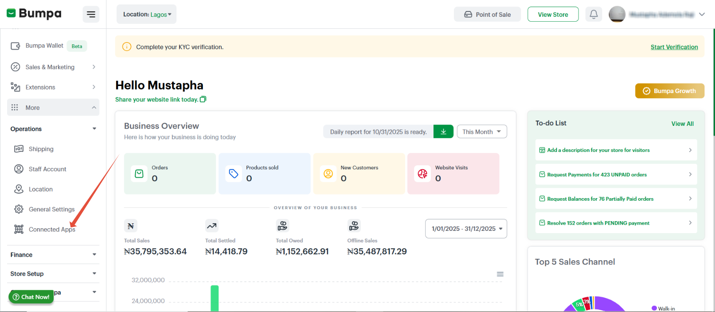Expand the Store Setup section
Viewport: 715px width, 312px height.
(53, 274)
